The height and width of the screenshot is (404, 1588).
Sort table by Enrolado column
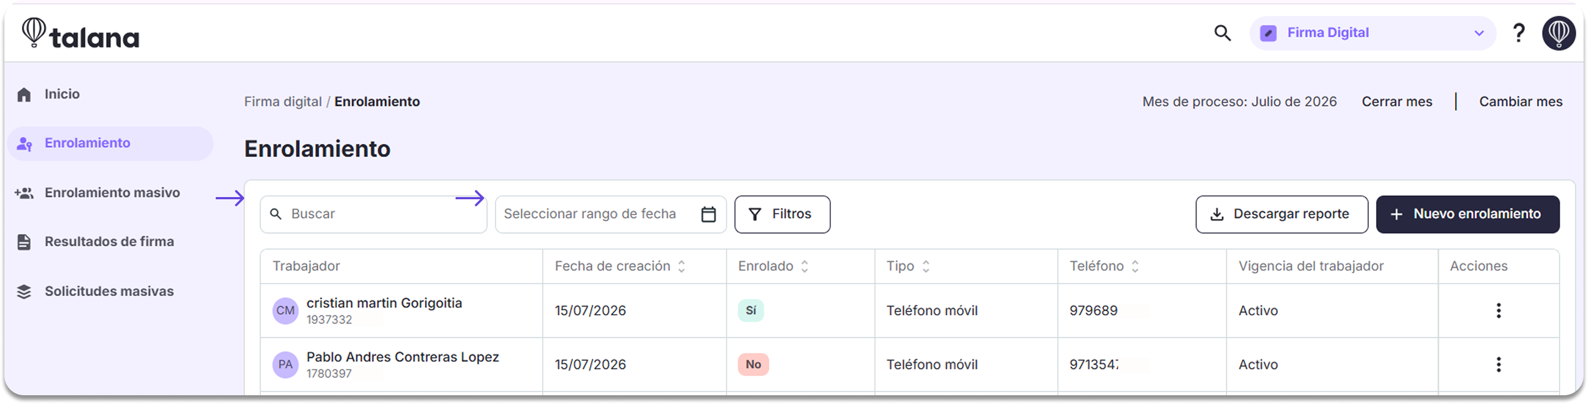(804, 266)
